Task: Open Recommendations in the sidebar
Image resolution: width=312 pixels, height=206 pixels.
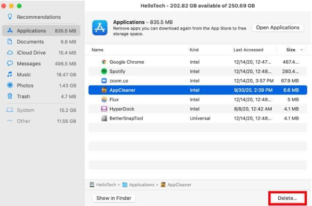Action: coord(38,17)
